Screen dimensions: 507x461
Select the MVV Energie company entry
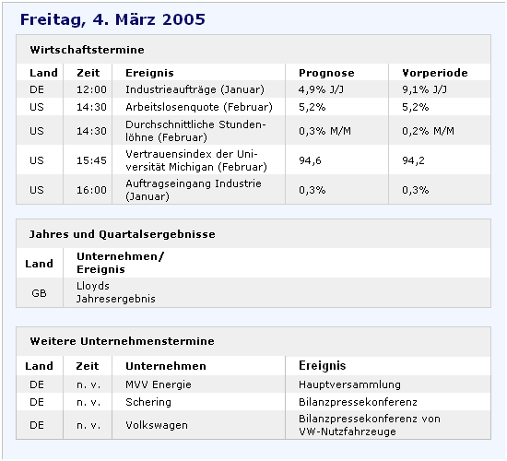[x=159, y=384]
